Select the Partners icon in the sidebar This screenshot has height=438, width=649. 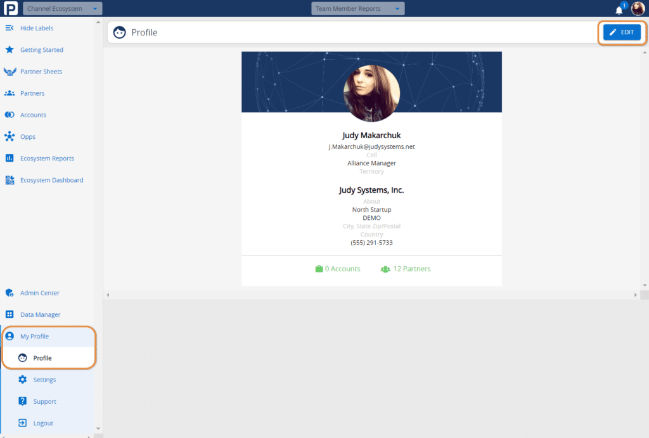point(10,93)
